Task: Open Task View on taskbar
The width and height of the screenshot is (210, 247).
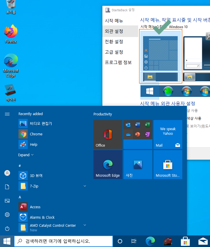Action: (134, 241)
